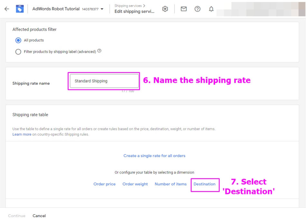This screenshot has width=306, height=222.
Task: Click Create a single rate for all orders
Action: point(154,156)
